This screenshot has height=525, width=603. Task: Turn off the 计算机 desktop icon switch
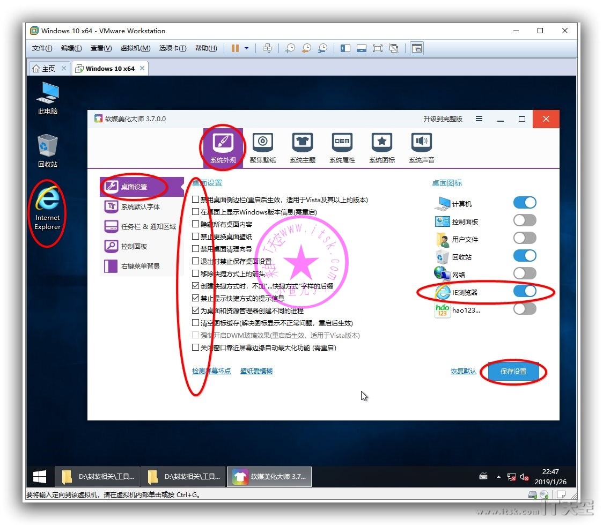pos(525,203)
